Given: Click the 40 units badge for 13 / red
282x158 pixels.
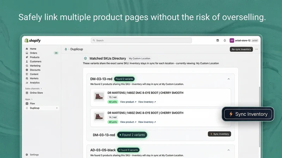Looking at the screenshot, I should point(113,102).
